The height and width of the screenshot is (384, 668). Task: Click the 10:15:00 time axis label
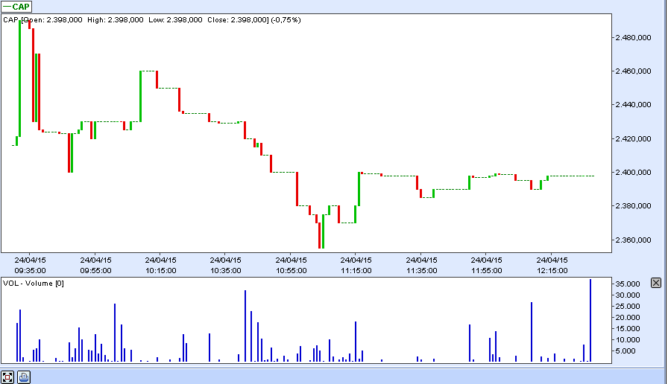click(x=160, y=270)
